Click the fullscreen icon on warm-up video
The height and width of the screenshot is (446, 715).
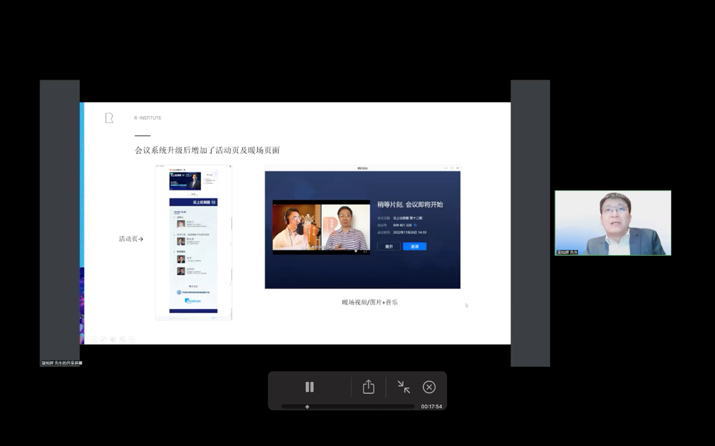coord(365,251)
